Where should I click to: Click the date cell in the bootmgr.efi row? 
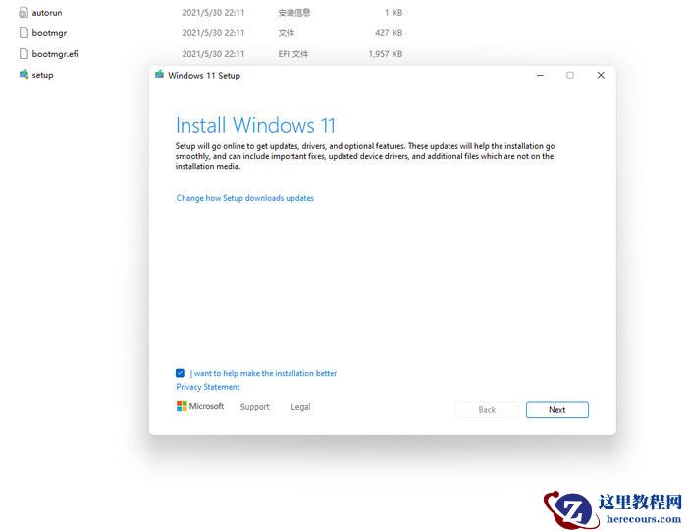tap(213, 54)
